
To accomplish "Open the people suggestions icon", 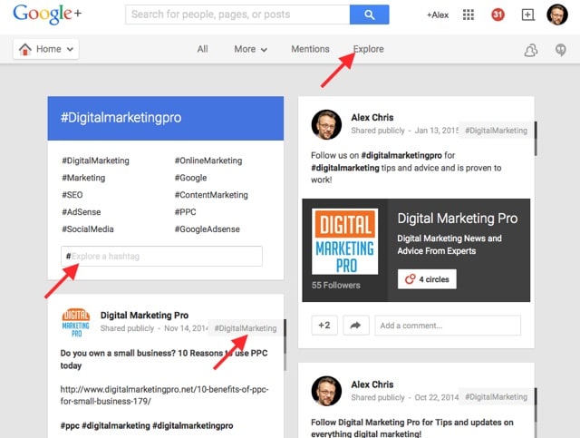I will [531, 50].
